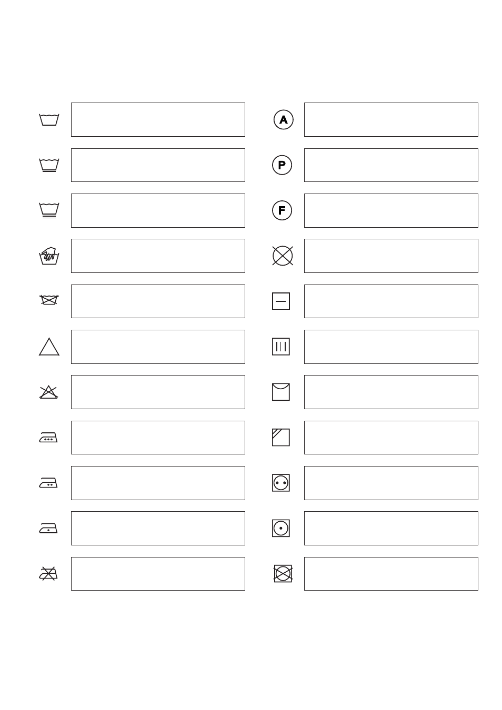Select the do not tumble dry icon
The width and height of the screenshot is (502, 710).
point(283,573)
